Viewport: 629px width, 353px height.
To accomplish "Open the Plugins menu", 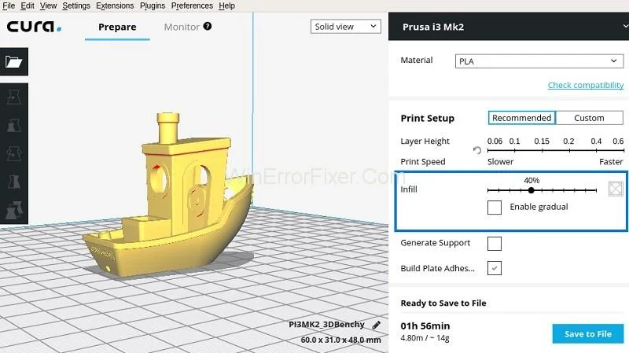I will (x=153, y=6).
